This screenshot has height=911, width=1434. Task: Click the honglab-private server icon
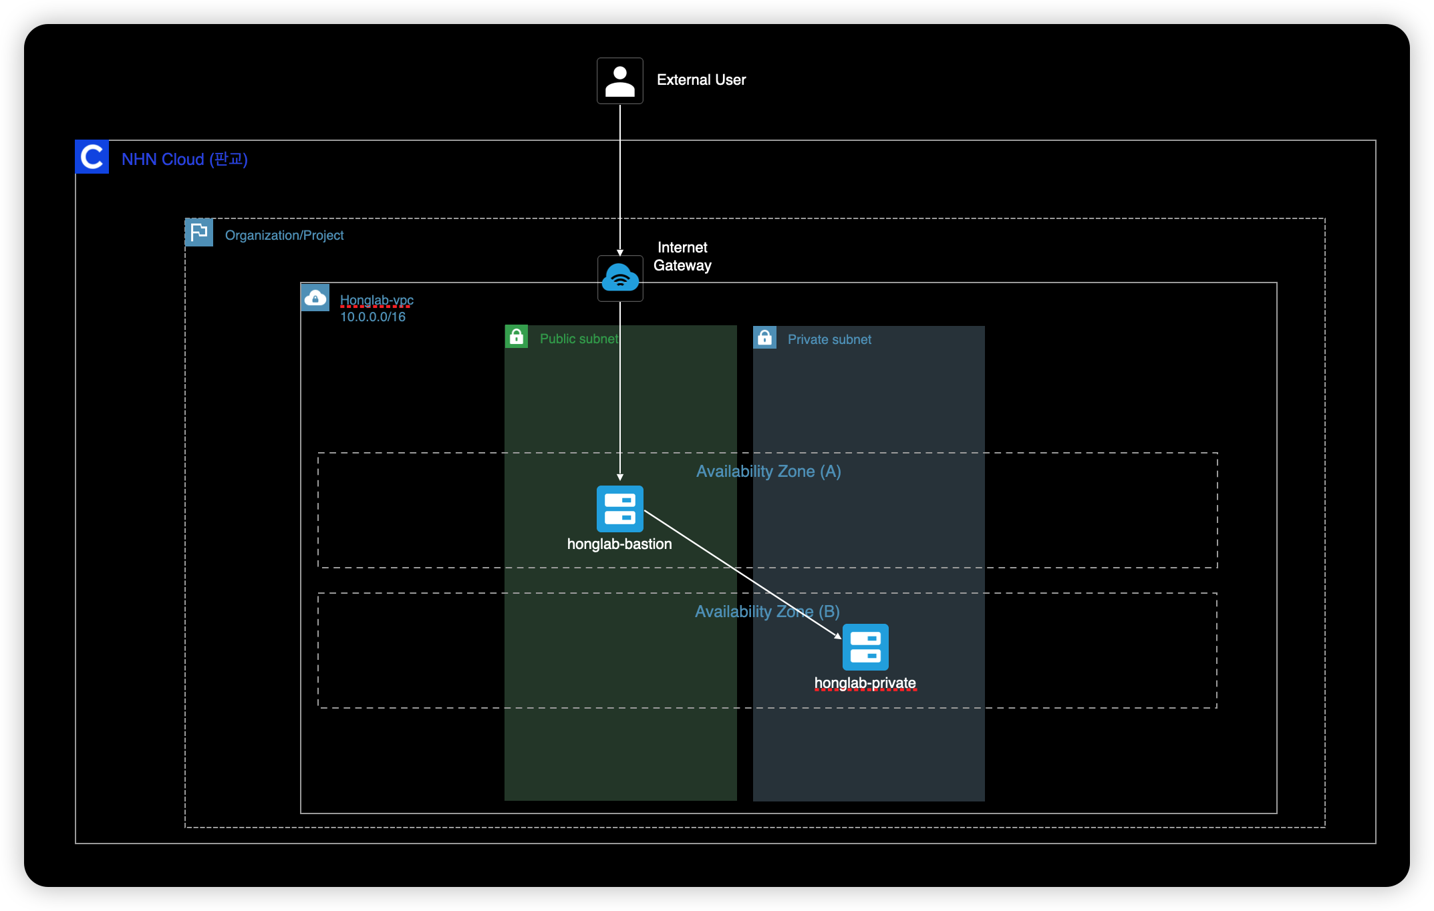(x=865, y=647)
